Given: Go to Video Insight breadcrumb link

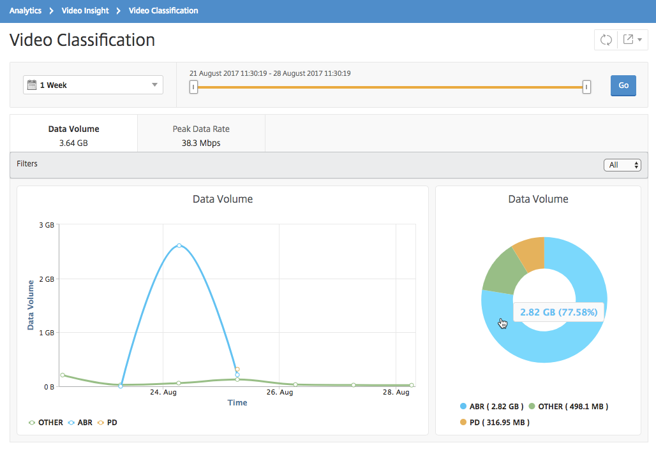Looking at the screenshot, I should [x=86, y=11].
